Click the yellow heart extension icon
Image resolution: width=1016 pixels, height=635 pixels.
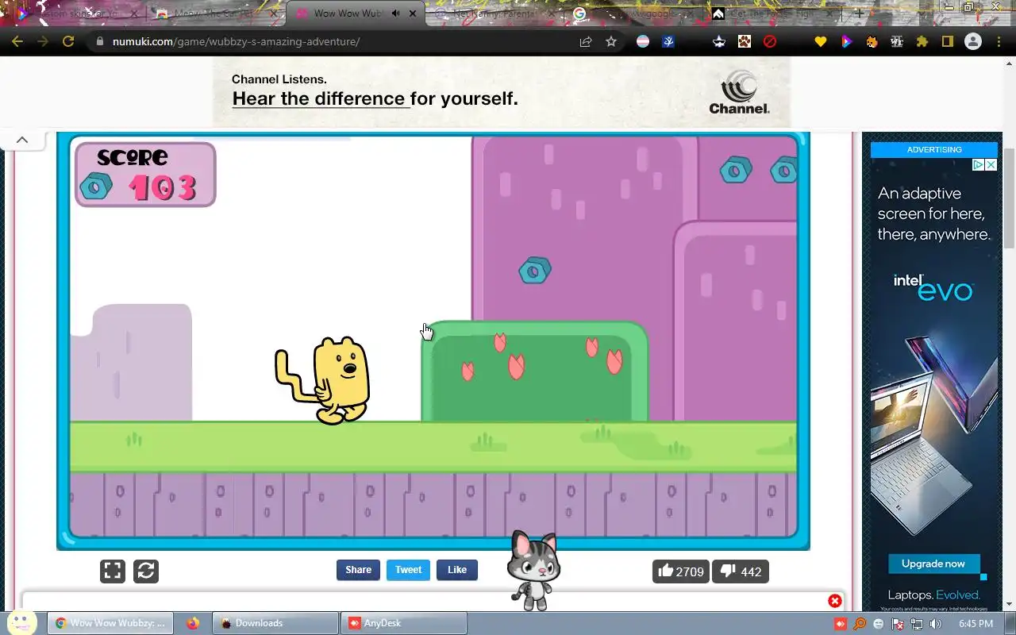point(821,41)
